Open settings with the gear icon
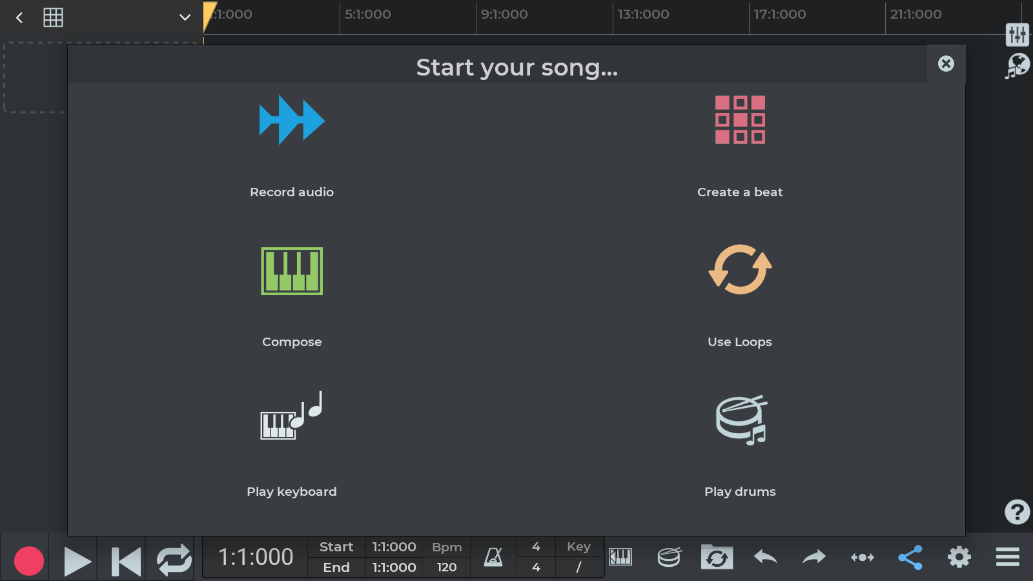 (x=959, y=556)
